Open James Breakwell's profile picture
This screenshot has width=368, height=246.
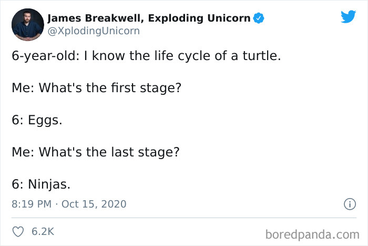pyautogui.click(x=27, y=24)
